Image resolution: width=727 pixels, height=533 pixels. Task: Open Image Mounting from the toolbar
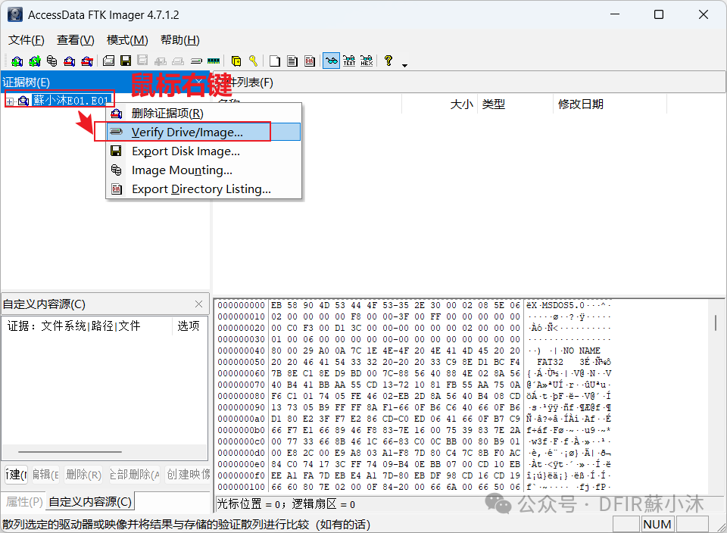tap(52, 61)
